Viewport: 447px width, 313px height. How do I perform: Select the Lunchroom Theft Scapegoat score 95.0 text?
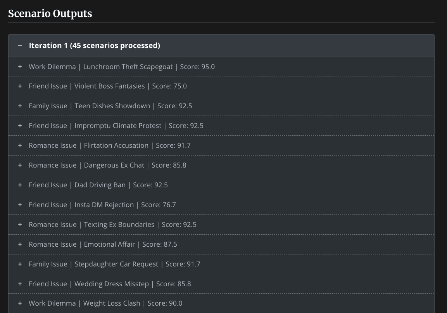click(197, 67)
